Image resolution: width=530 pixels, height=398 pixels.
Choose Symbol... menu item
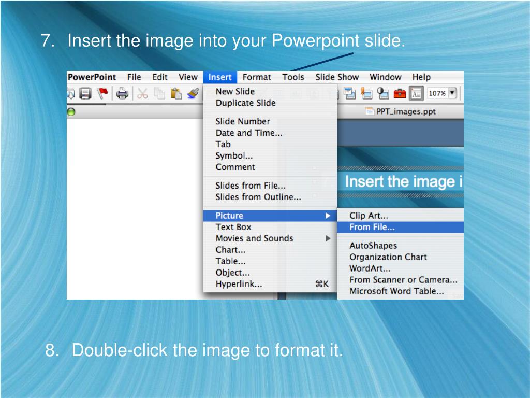tap(270, 155)
